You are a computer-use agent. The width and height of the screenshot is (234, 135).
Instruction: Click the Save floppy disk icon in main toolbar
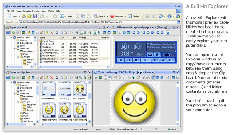click(x=35, y=16)
